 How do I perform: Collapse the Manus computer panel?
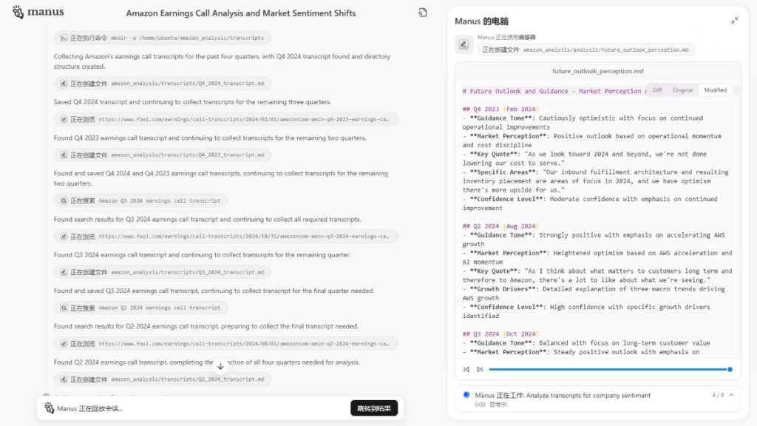(734, 20)
